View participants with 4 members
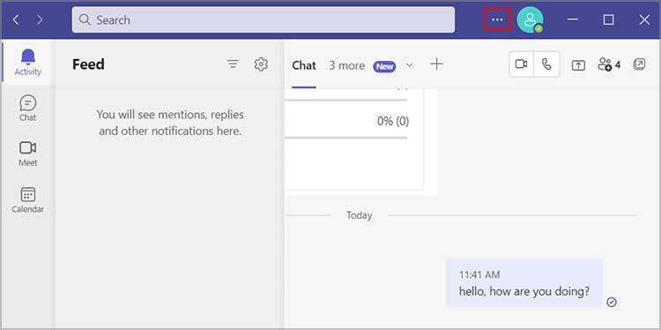This screenshot has height=330, width=661. tap(609, 64)
